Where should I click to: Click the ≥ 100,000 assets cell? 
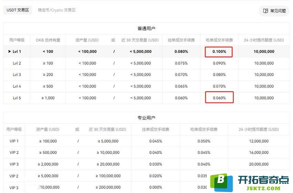coord(48,141)
